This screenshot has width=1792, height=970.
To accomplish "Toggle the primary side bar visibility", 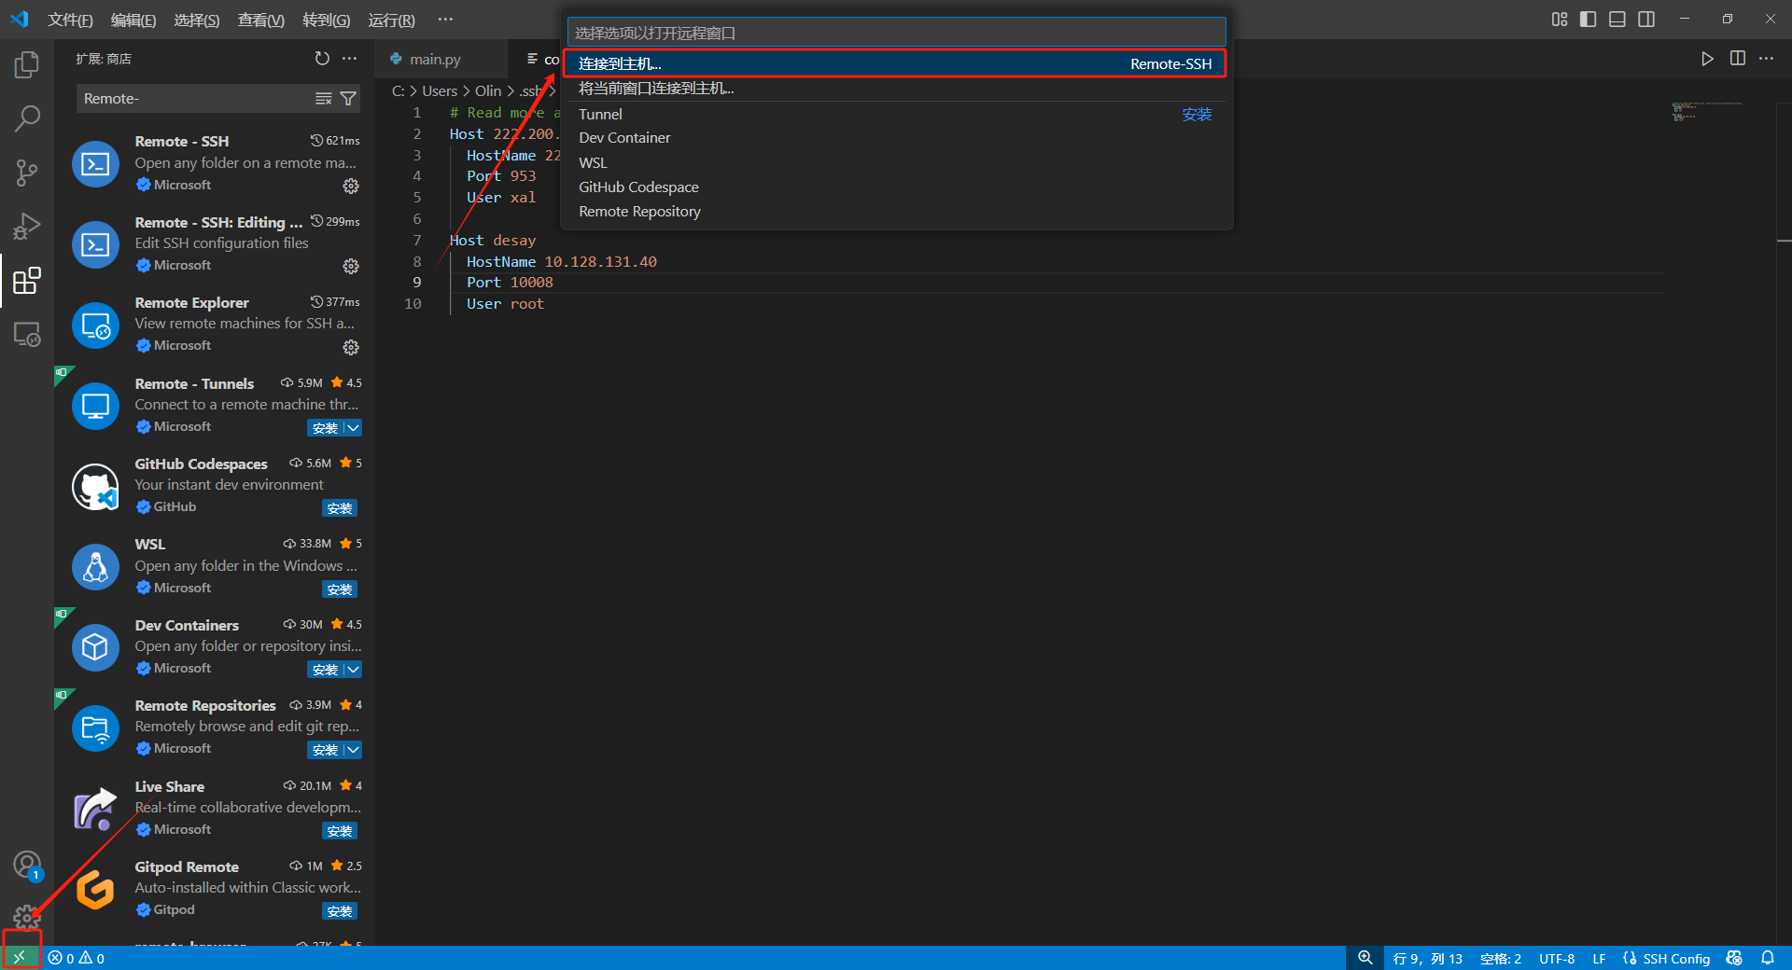I will 1588,19.
